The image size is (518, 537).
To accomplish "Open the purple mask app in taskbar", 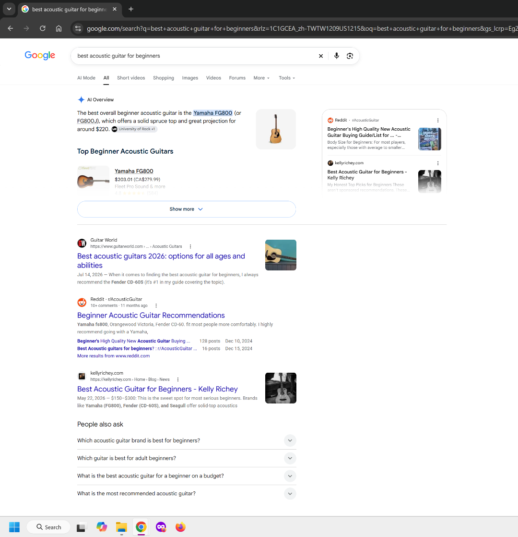I will (x=161, y=527).
